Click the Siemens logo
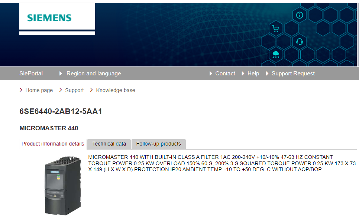The width and height of the screenshot is (359, 222). [x=49, y=18]
